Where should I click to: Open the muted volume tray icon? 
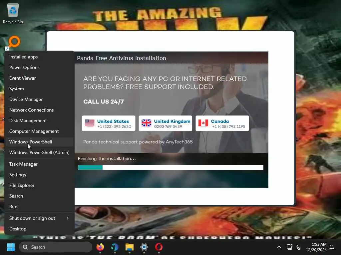[298, 247]
